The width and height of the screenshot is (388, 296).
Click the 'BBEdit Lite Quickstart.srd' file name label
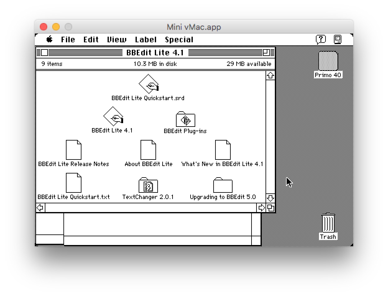[x=148, y=98]
